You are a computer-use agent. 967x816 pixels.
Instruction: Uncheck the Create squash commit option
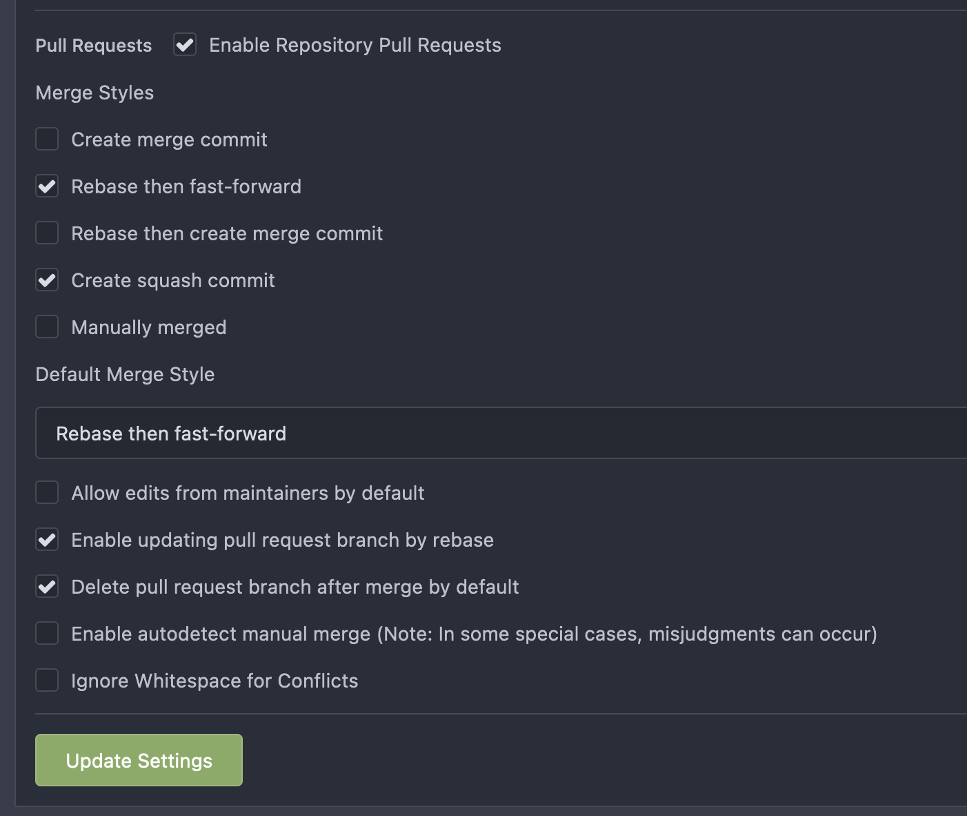pos(46,280)
